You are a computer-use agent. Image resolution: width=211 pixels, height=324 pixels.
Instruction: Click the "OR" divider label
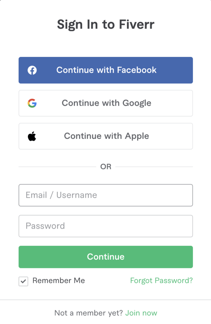coord(105,167)
